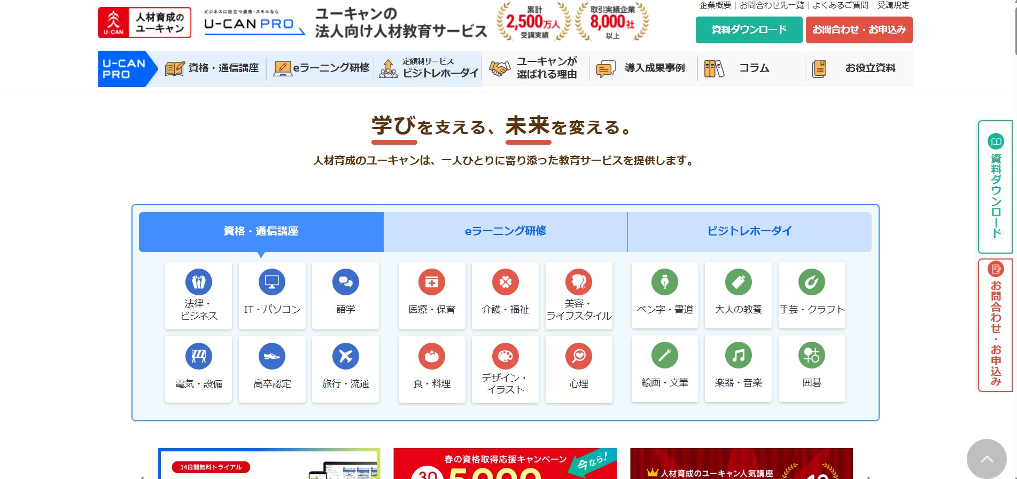
Task: Click the scroll-to-top arrow button
Action: 987,459
